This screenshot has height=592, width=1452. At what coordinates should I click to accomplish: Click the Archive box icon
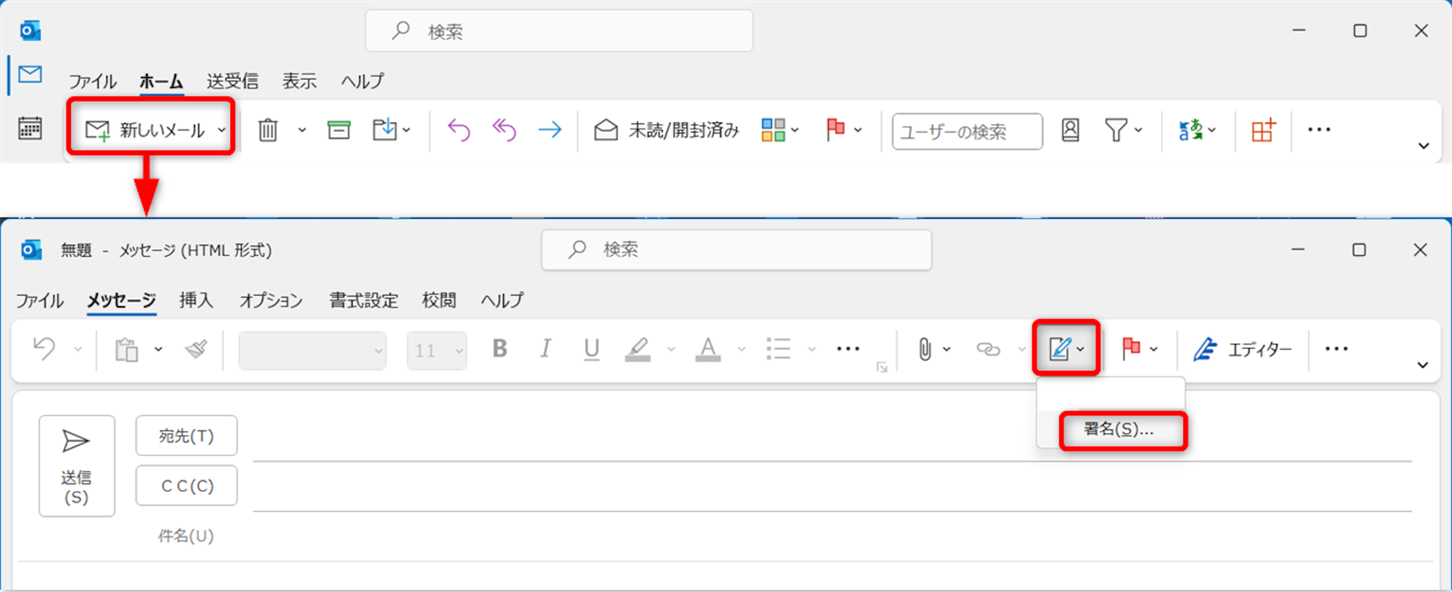click(x=338, y=130)
